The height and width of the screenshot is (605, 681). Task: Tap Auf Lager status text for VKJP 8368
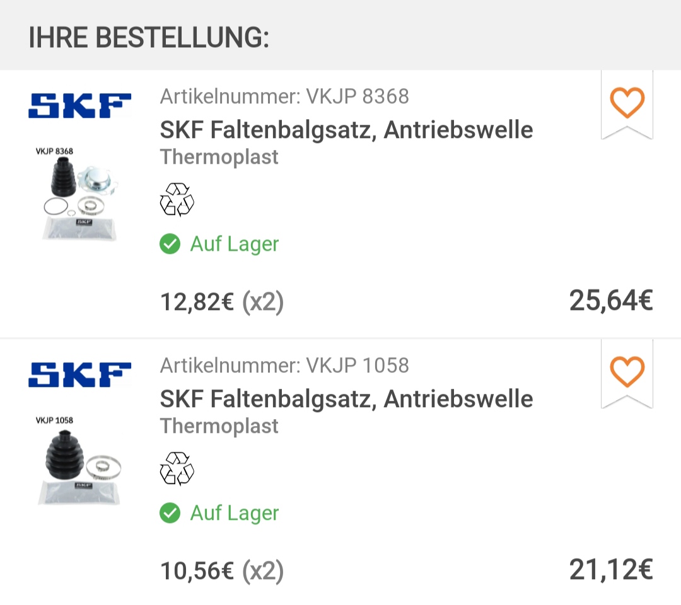coord(234,244)
